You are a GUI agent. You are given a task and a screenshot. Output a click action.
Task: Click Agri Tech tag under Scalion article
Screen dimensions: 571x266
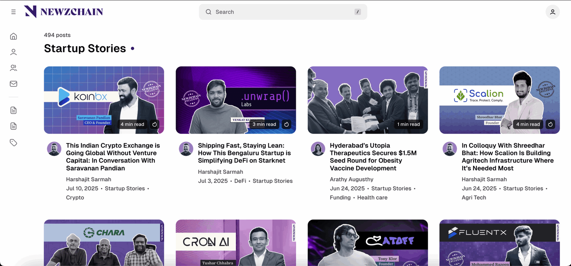tap(474, 197)
